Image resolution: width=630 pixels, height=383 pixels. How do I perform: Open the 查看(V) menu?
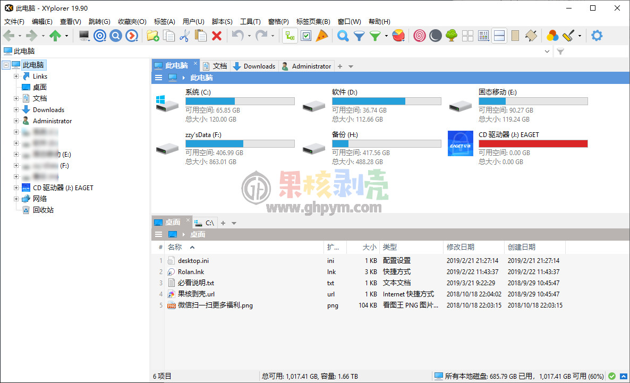pyautogui.click(x=70, y=22)
